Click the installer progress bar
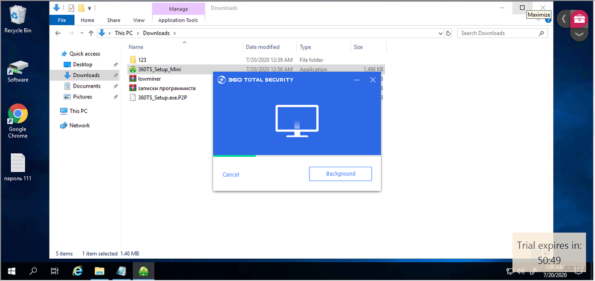The height and width of the screenshot is (281, 595). coord(297,156)
